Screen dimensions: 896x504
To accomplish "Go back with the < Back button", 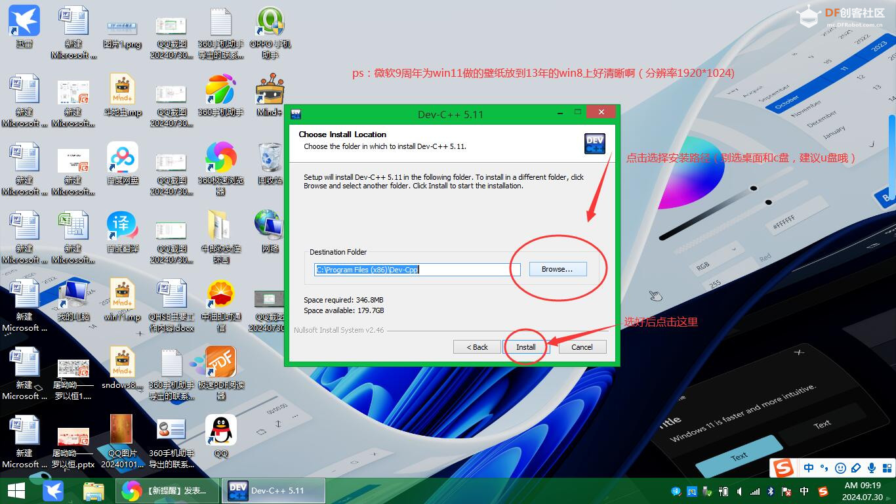I will 477,347.
